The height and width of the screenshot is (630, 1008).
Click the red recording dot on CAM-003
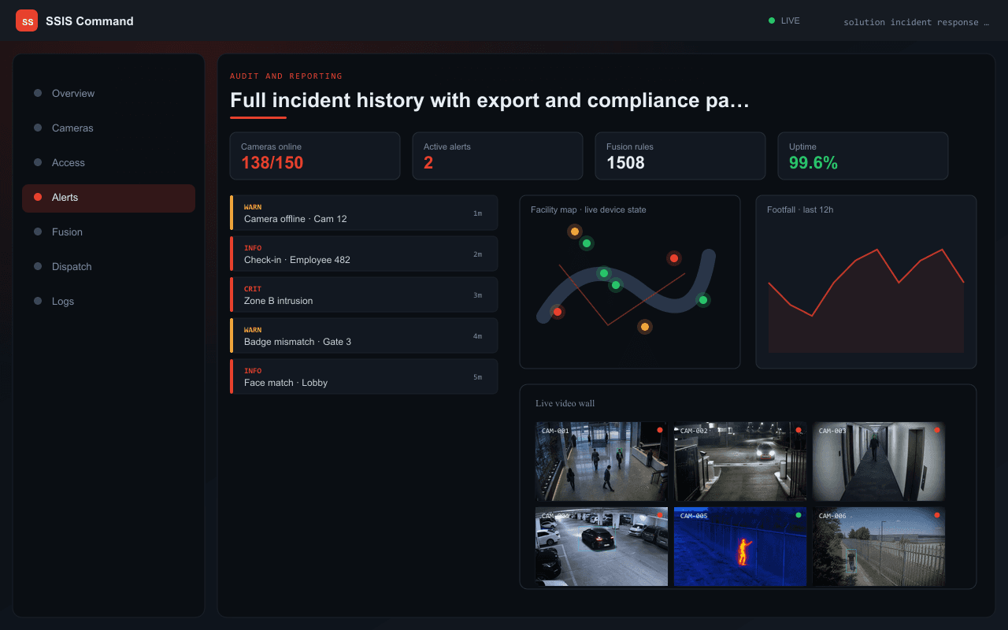(x=936, y=430)
